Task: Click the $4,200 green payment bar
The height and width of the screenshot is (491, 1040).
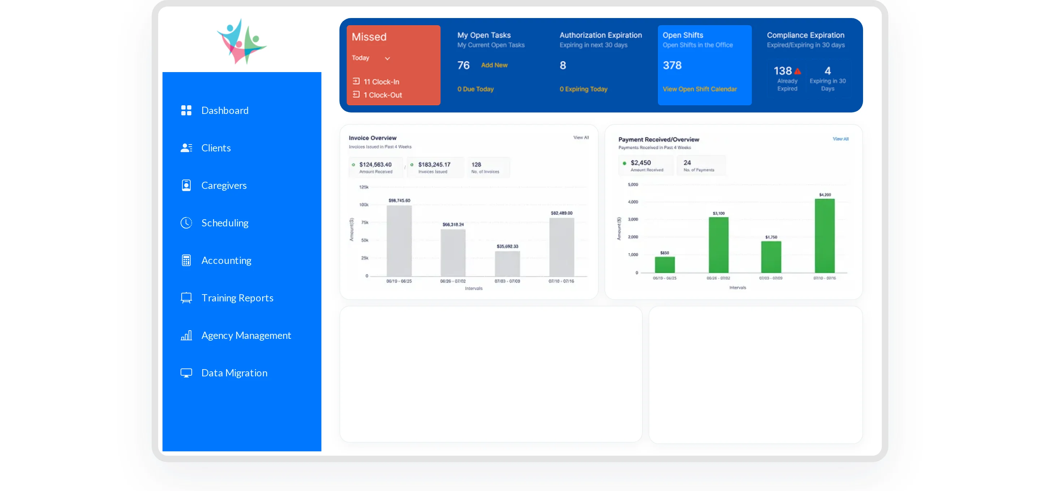Action: [824, 236]
